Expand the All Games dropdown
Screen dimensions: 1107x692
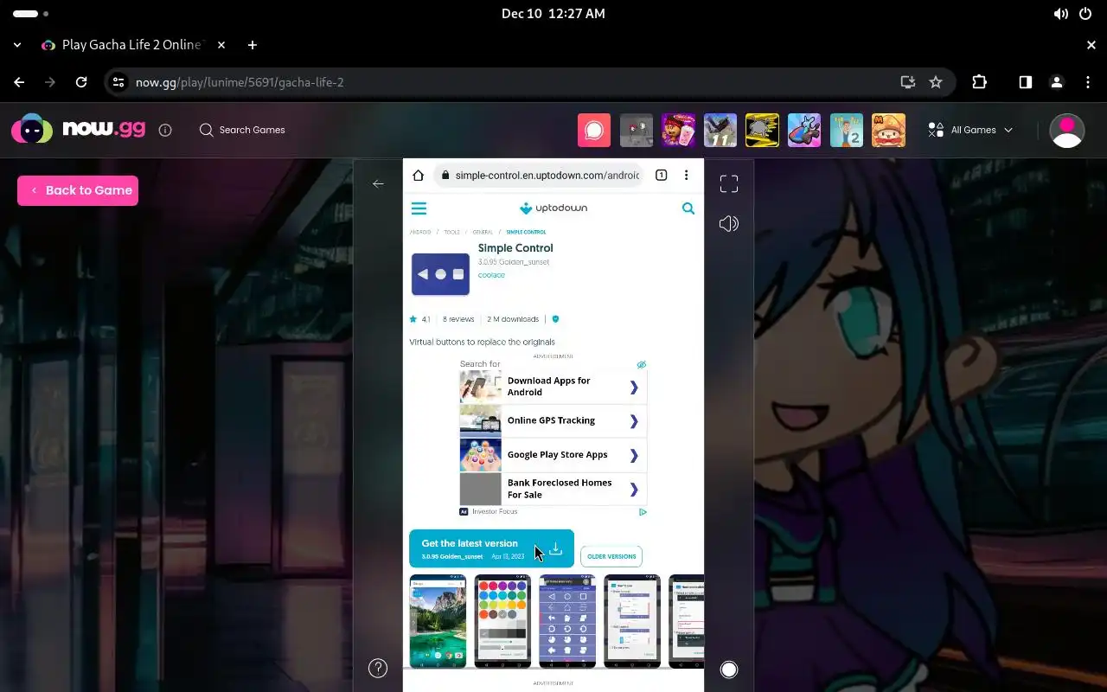(970, 130)
